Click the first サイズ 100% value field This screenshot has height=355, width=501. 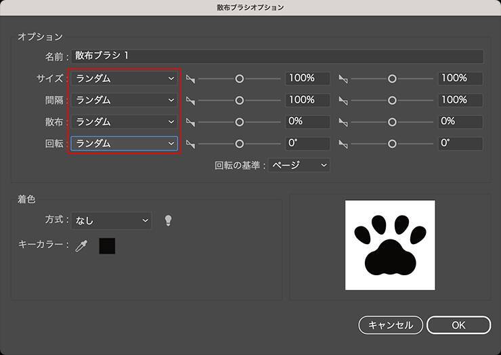tap(307, 78)
